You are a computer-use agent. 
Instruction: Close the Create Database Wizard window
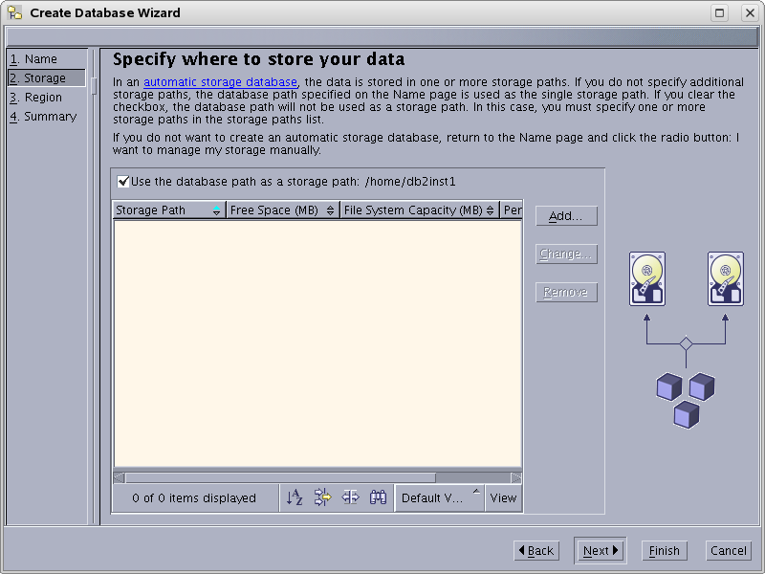(x=751, y=13)
